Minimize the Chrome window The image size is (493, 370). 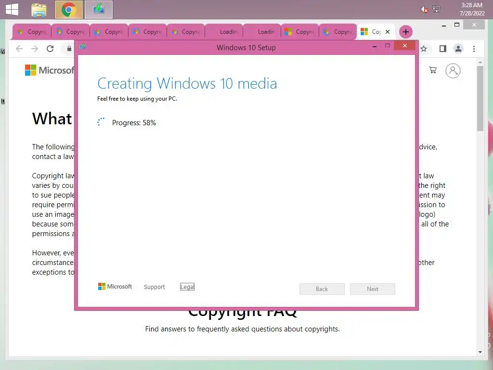[444, 25]
